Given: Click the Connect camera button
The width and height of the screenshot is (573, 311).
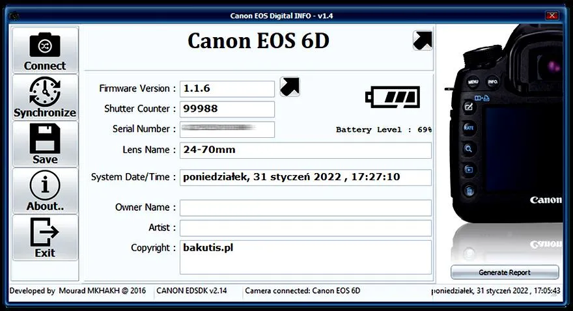Looking at the screenshot, I should click(x=46, y=50).
